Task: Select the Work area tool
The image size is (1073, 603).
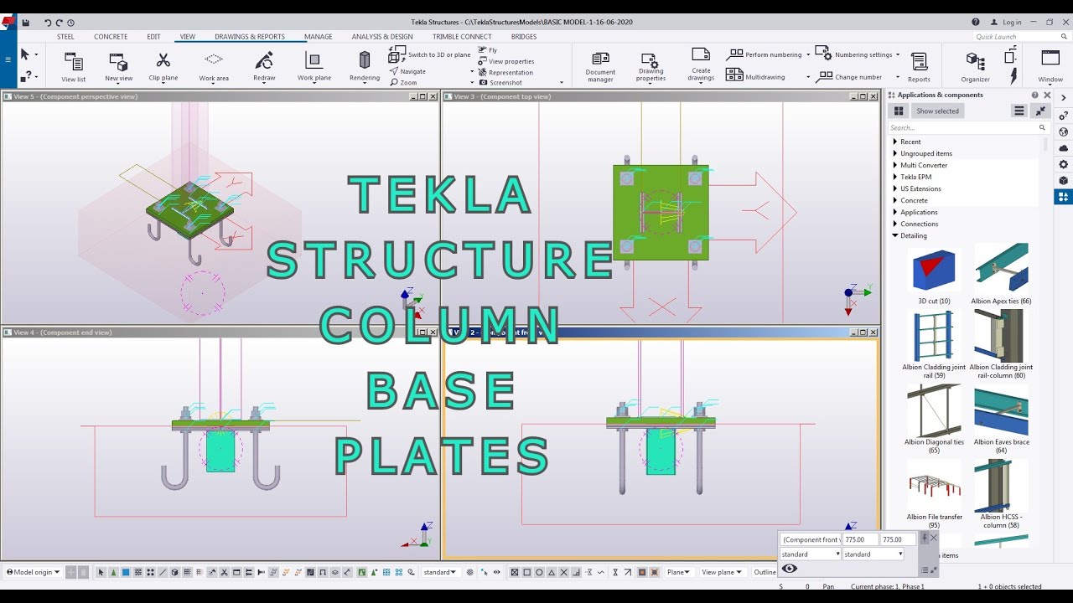Action: coord(214,66)
